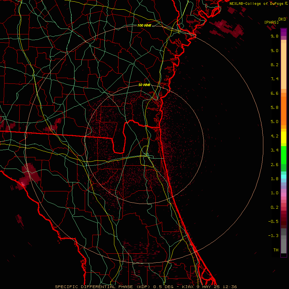Click the 100 NMI range ring label
This screenshot has width=289, height=289.
(144, 25)
